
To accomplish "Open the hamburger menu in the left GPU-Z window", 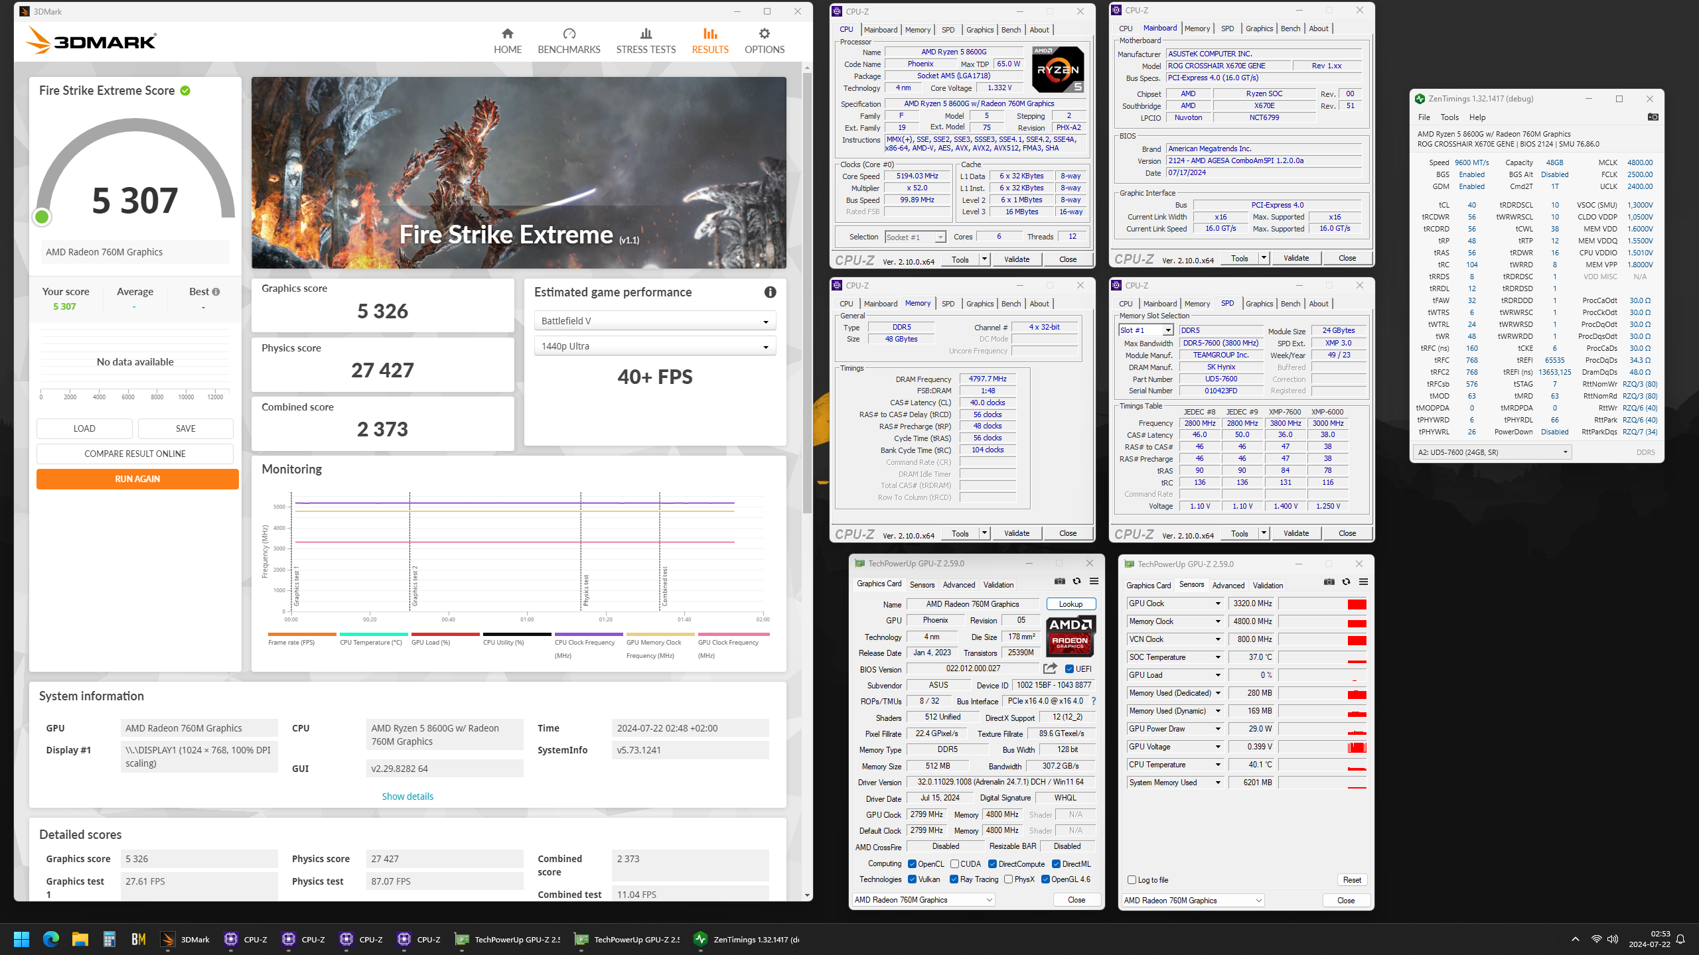I will tap(1094, 581).
